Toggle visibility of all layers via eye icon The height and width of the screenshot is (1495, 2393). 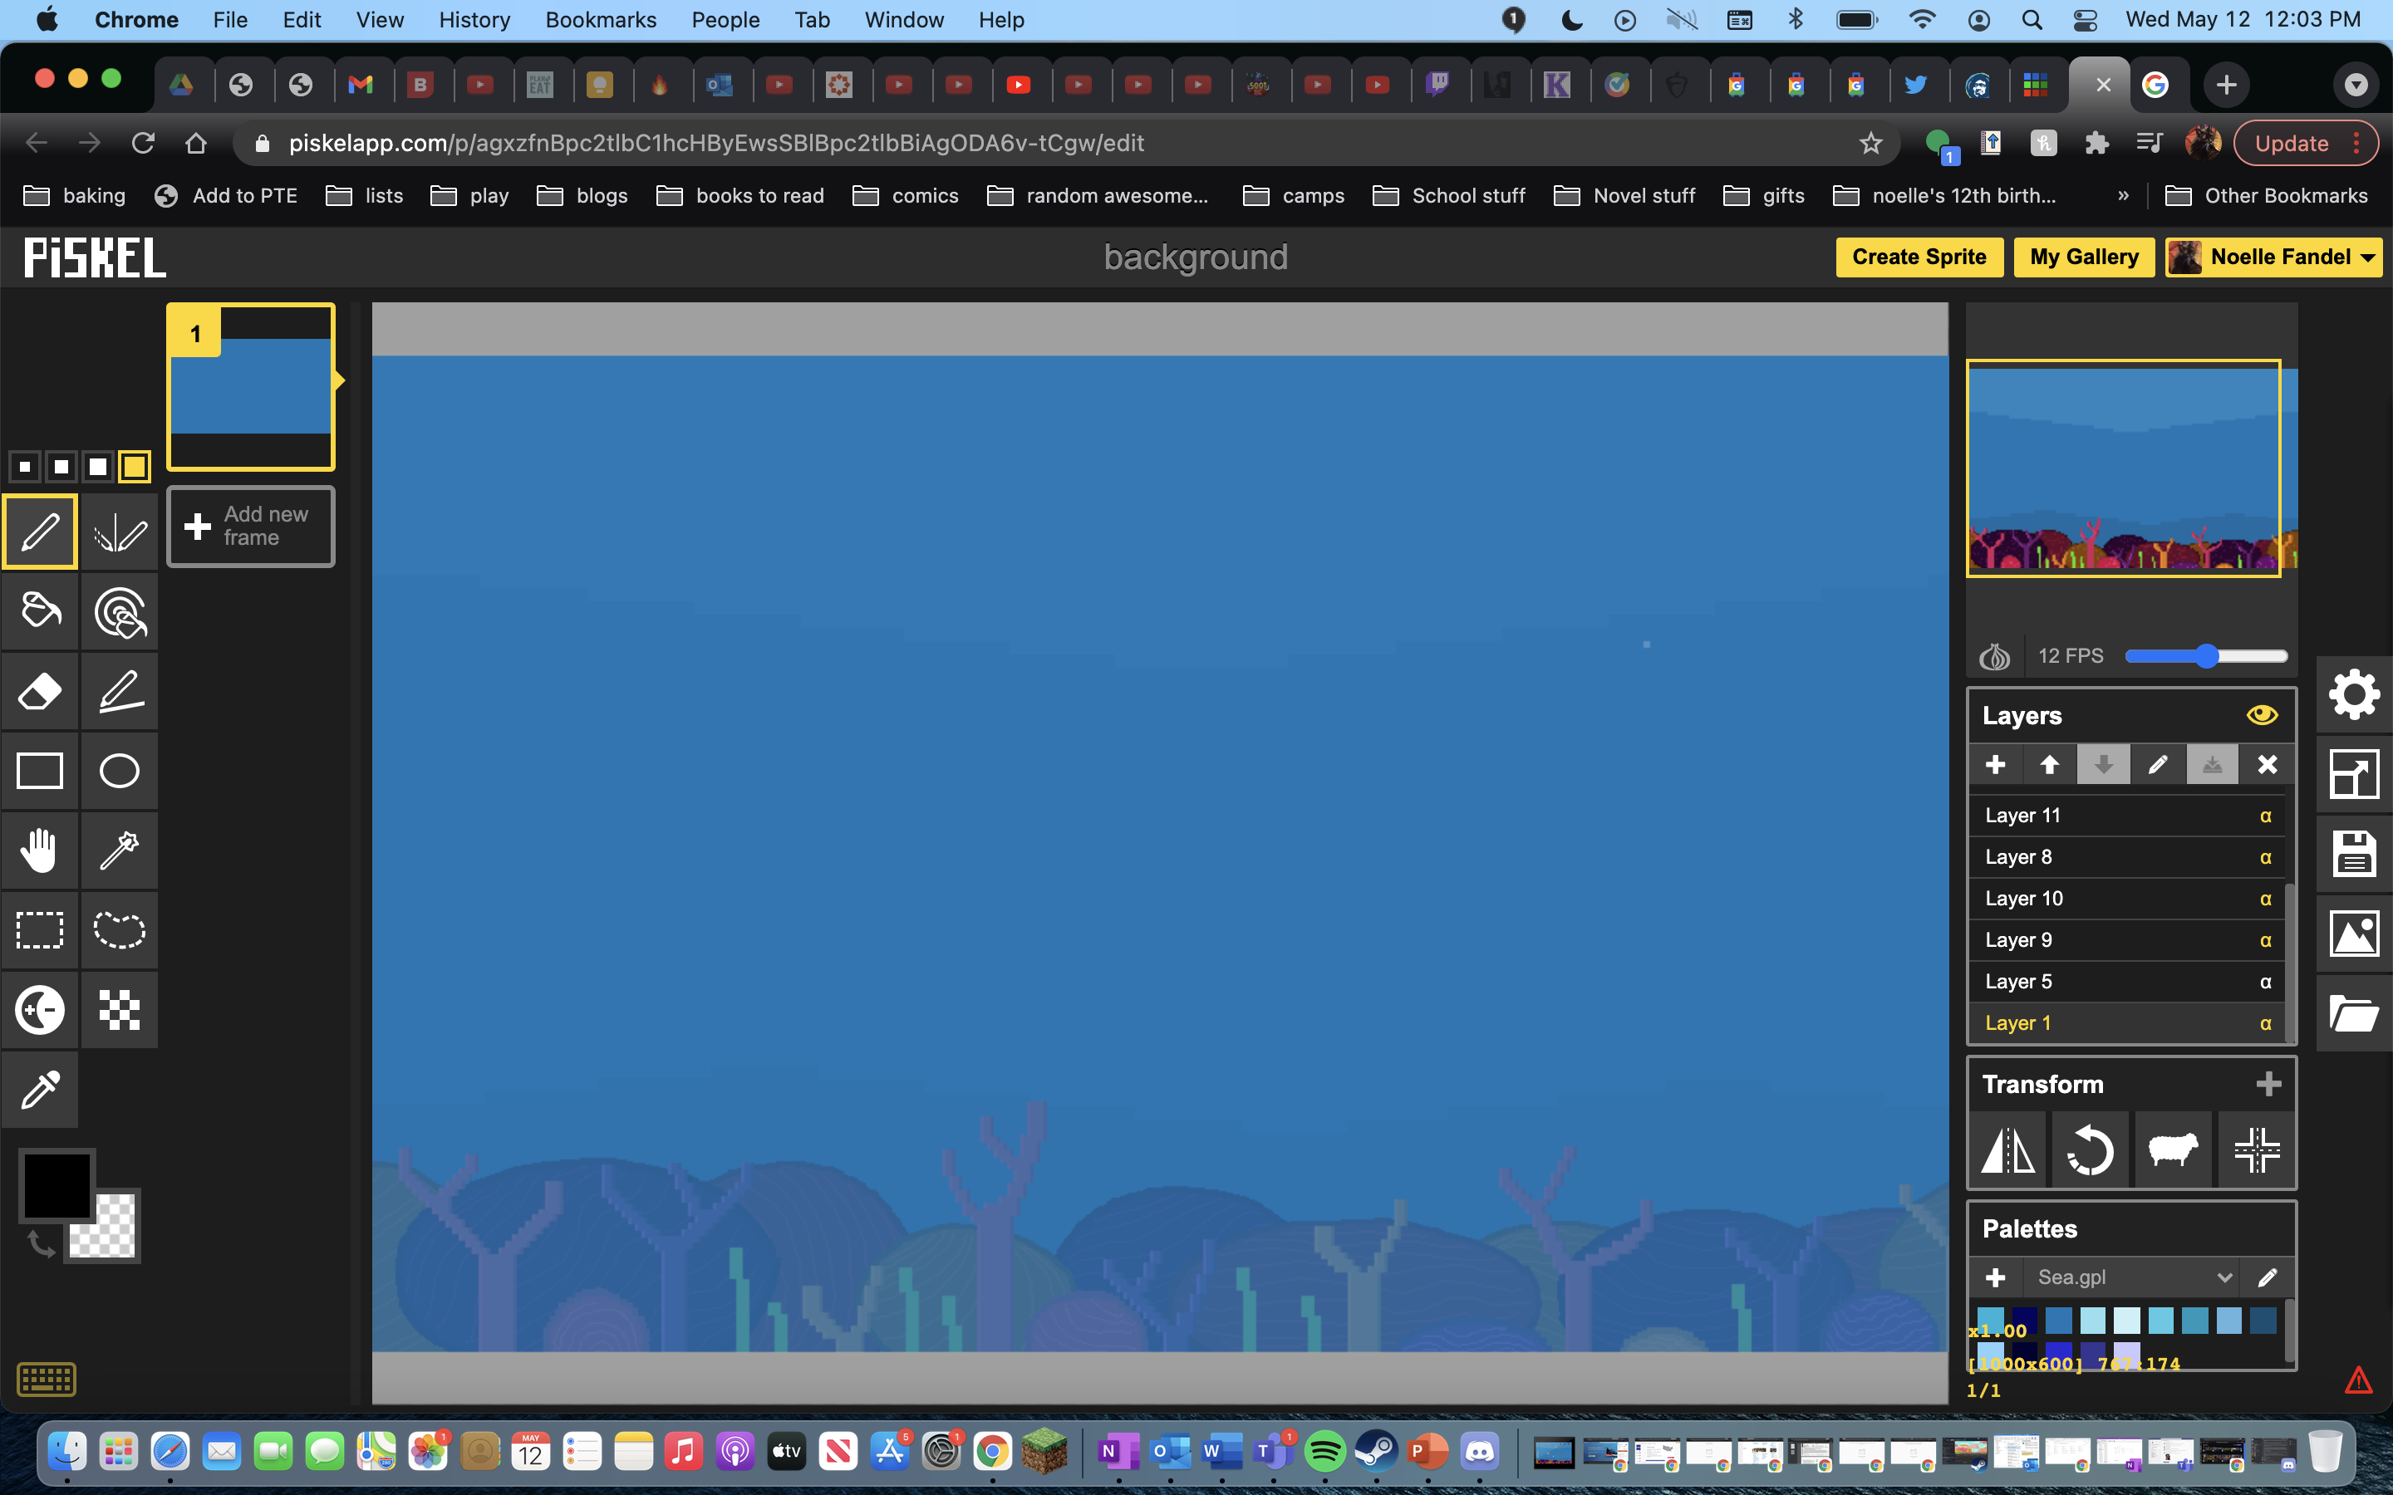(2262, 715)
